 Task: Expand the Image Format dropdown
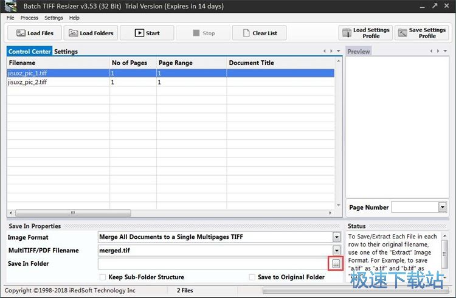click(x=336, y=237)
